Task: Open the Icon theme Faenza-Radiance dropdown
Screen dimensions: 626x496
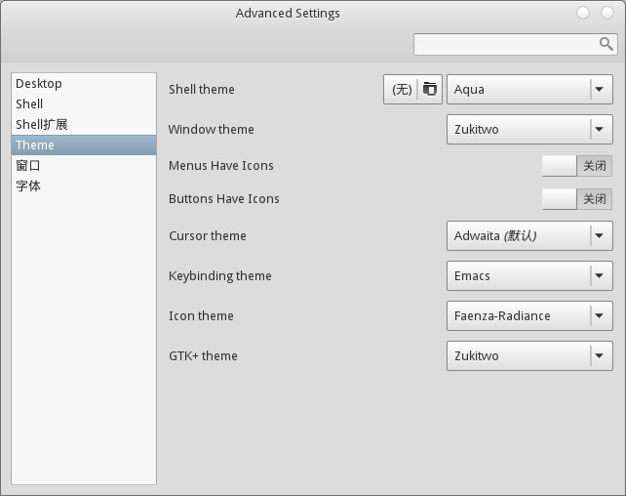Action: point(529,315)
